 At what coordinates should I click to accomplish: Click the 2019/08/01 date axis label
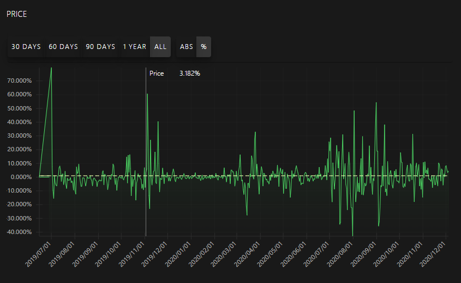(62, 254)
